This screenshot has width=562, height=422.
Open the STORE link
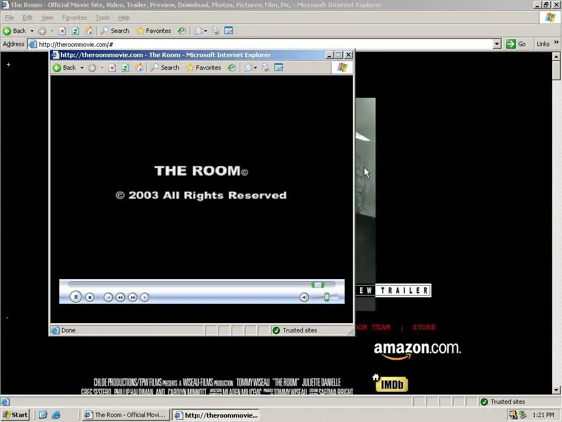[424, 327]
